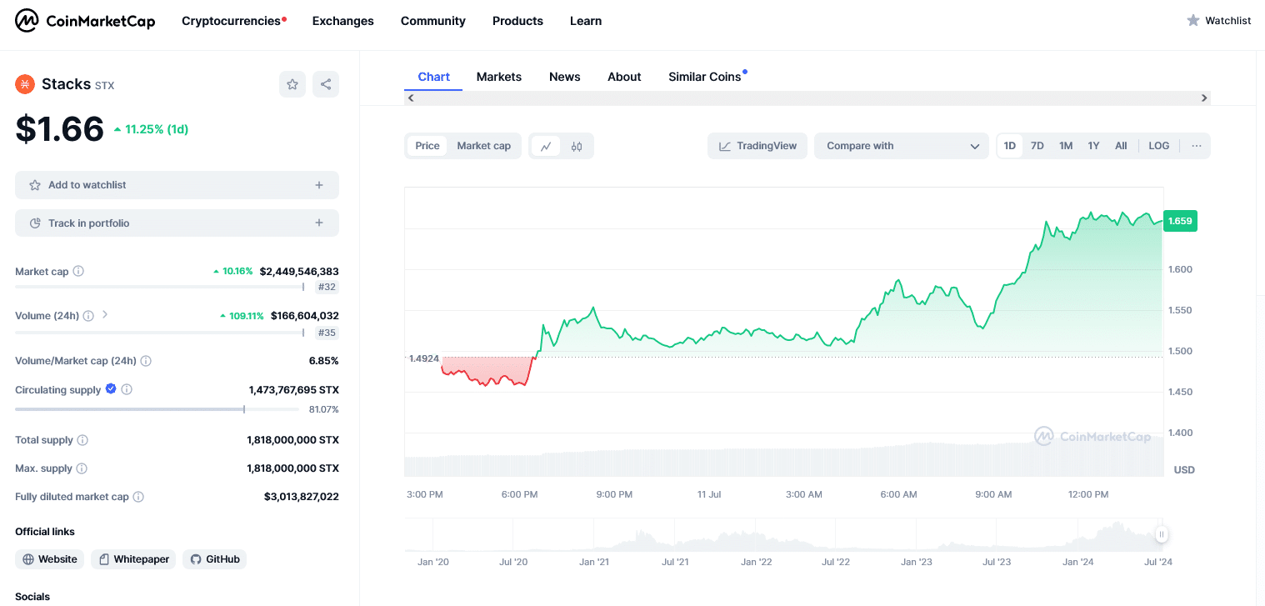Screen dimensions: 1265x606
Task: Open Volume/Market cap info icon
Action: (x=146, y=361)
